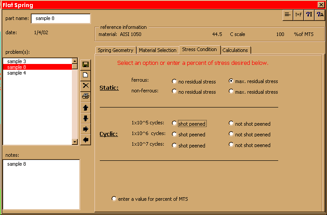This screenshot has width=327, height=215.
Task: Select sample 4 in problems list
Action: (x=17, y=73)
